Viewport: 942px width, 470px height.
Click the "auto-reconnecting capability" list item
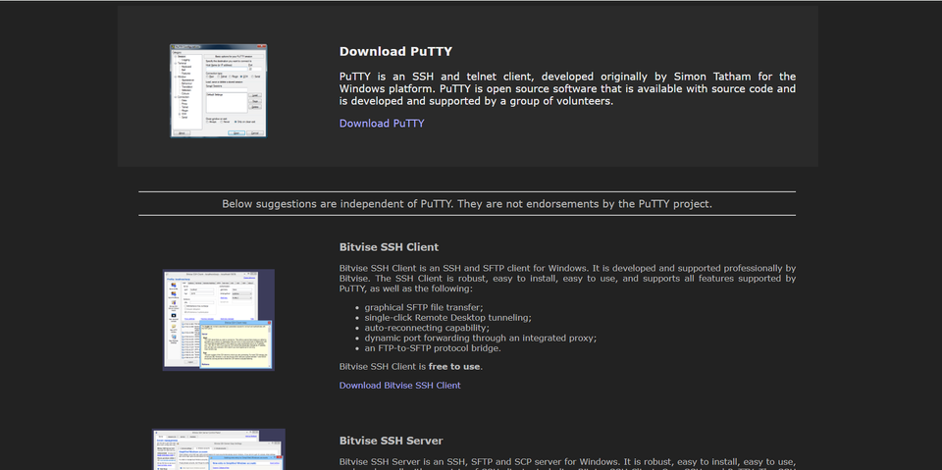coord(426,328)
